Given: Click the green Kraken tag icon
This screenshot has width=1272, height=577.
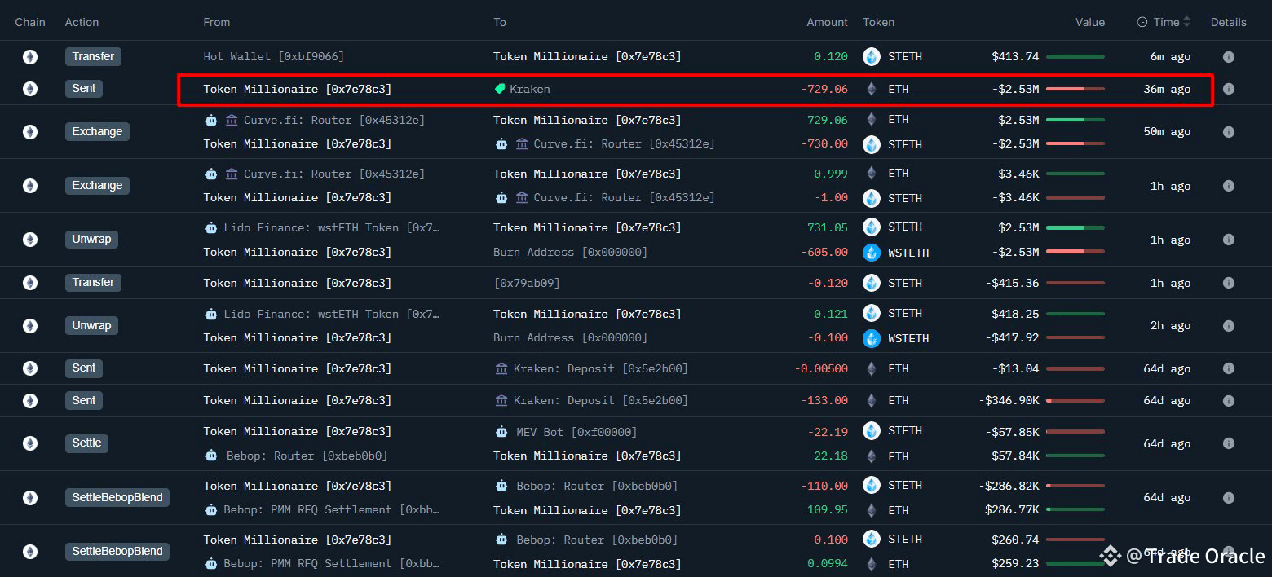Looking at the screenshot, I should pyautogui.click(x=500, y=89).
